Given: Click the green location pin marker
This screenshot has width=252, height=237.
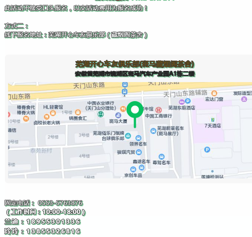Looking at the screenshot, I should (x=134, y=110).
